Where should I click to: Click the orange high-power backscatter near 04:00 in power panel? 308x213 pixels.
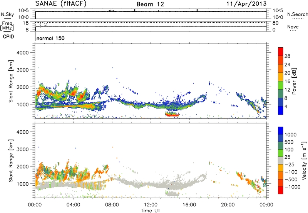(x=74, y=93)
